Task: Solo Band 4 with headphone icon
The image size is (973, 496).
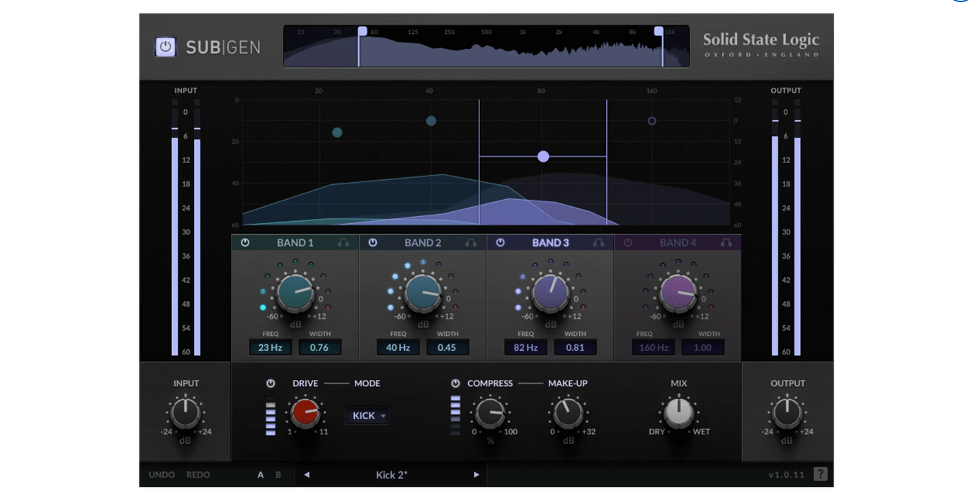Action: 726,242
